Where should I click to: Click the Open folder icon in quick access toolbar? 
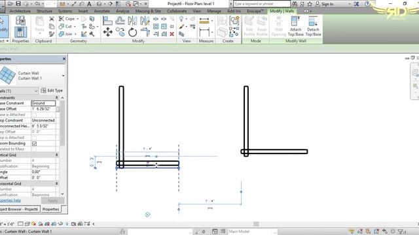(x=10, y=4)
